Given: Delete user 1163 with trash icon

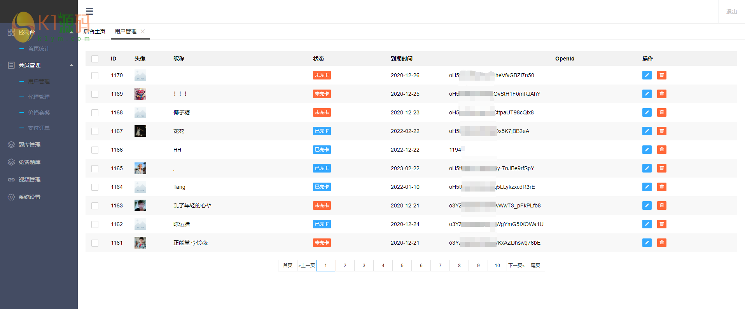Looking at the screenshot, I should point(661,205).
